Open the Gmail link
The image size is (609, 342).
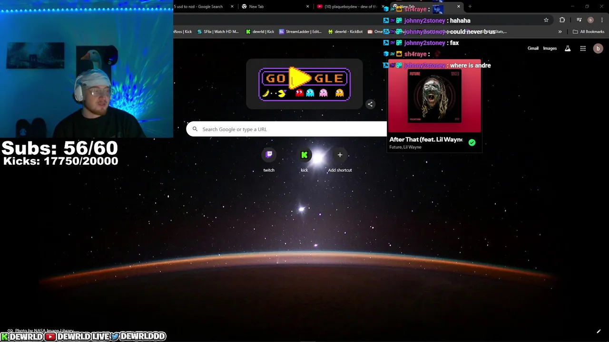tap(533, 48)
